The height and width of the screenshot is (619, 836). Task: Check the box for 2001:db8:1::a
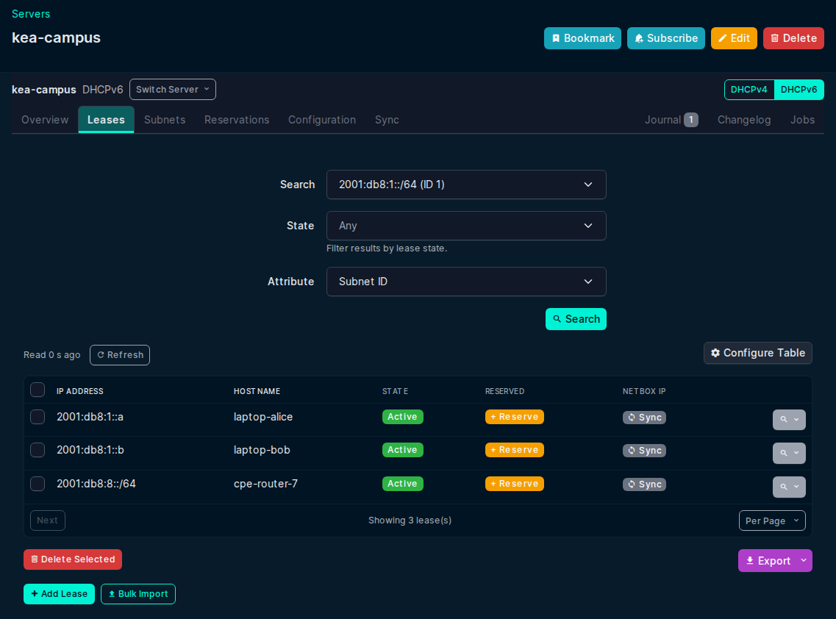(37, 417)
